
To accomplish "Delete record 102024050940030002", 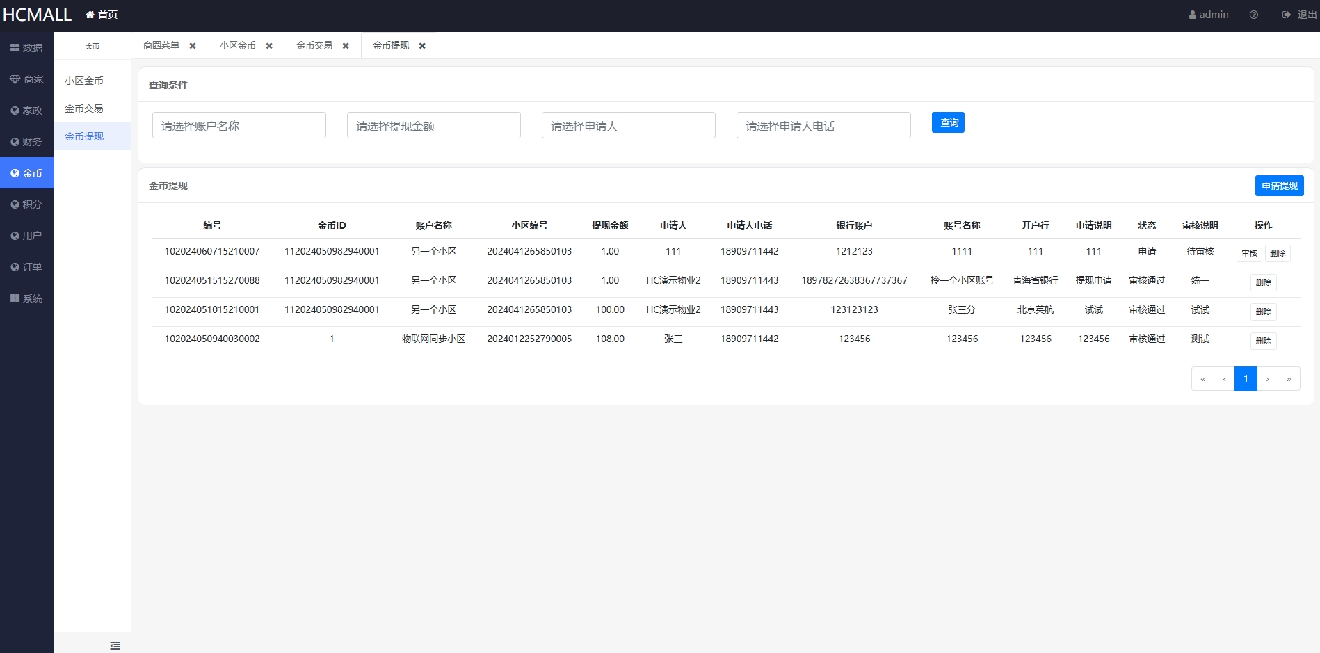I will [1264, 341].
